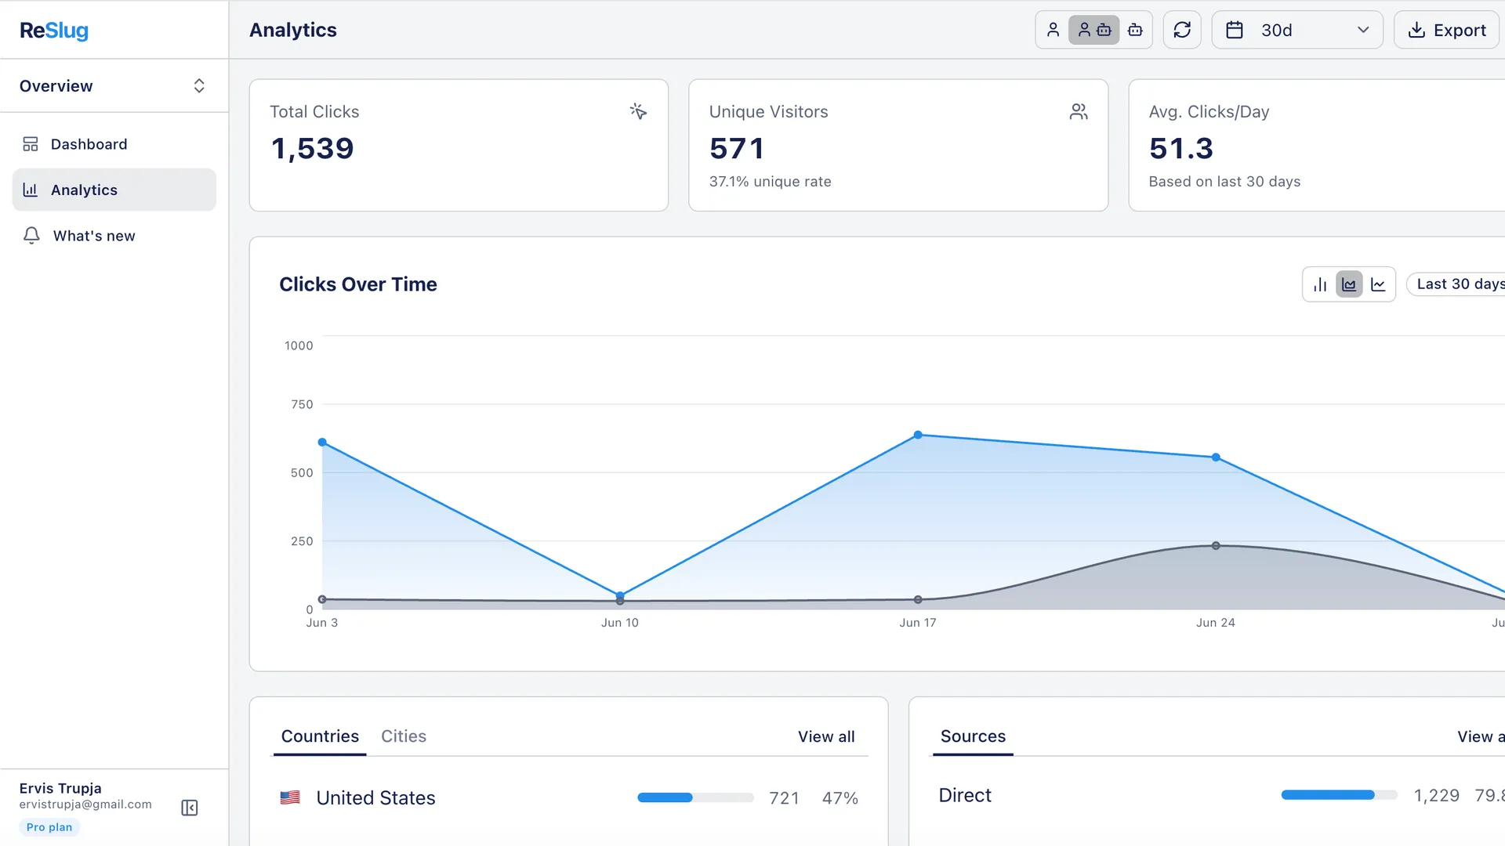Collapse the sidebar panel
Screen dimensions: 1505x846
[190, 808]
